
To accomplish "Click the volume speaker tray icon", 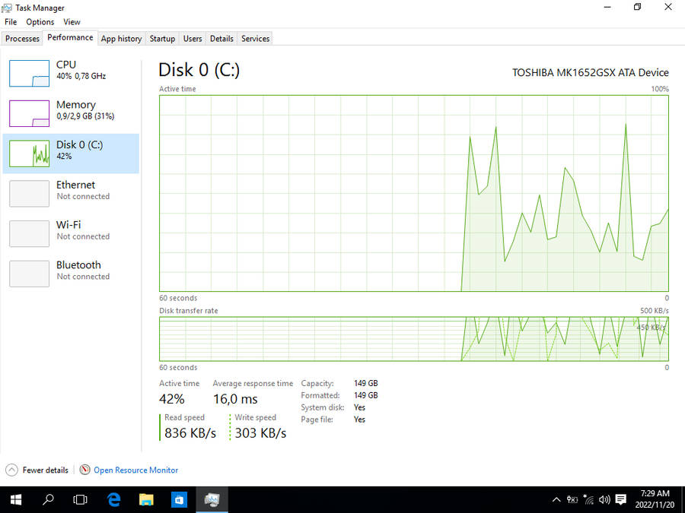I will click(x=604, y=500).
